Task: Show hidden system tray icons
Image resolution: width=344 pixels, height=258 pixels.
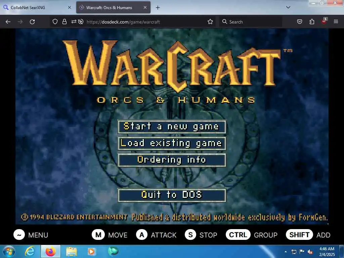Action: (286, 252)
